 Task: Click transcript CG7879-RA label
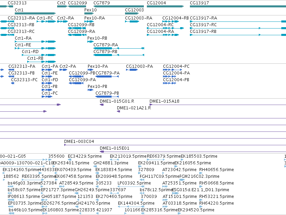coord(106,45)
